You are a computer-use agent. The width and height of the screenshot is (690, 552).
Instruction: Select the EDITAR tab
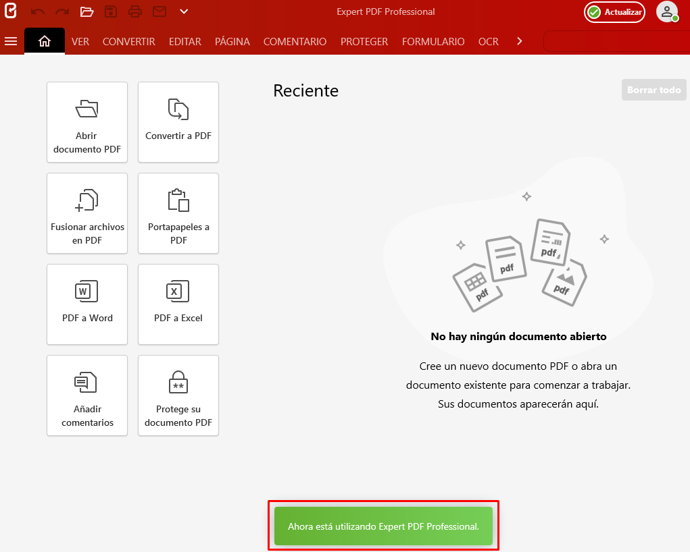tap(184, 41)
